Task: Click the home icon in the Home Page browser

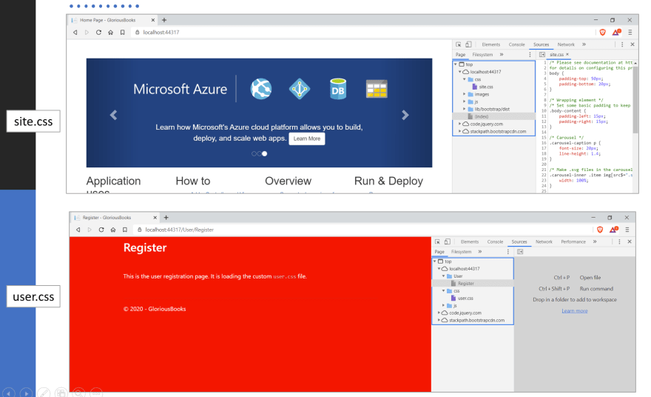Action: click(x=110, y=33)
